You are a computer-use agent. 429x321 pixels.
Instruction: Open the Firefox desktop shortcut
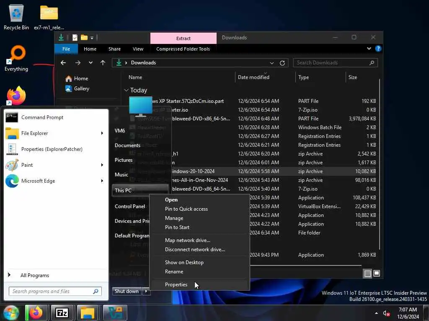[16, 96]
